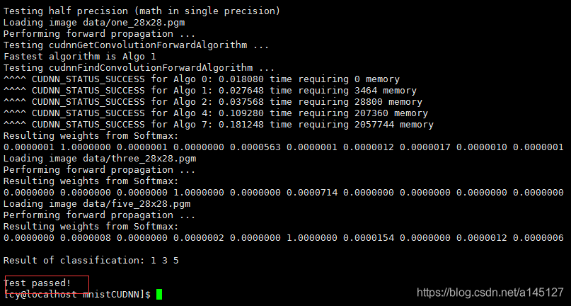571x306 pixels.
Task: Click 'Testing cudnnFindConvolutionForwardAlgorithm ...' line
Action: [139, 68]
